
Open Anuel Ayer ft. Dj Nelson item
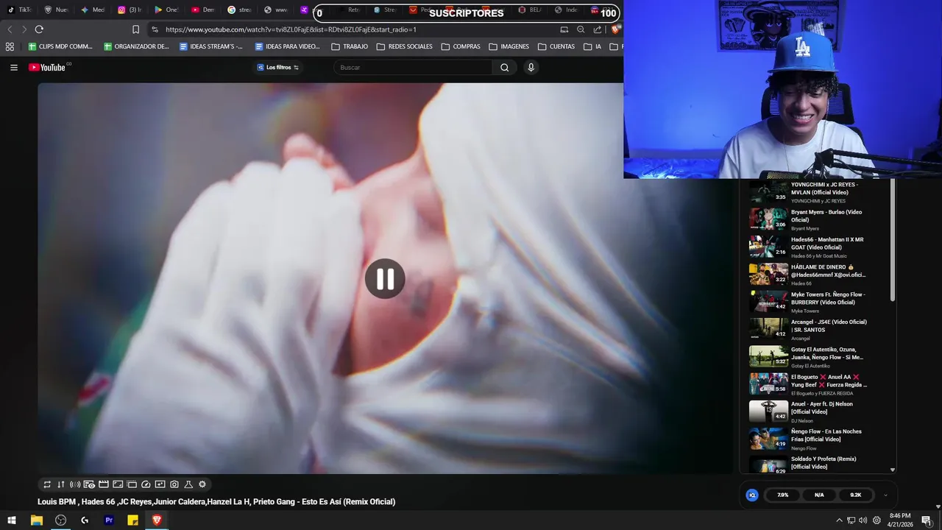tap(808, 411)
